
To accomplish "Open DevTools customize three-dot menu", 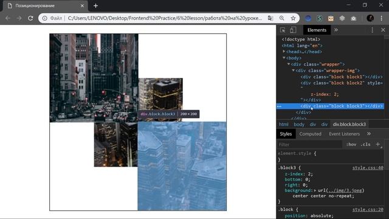I will pos(372,30).
